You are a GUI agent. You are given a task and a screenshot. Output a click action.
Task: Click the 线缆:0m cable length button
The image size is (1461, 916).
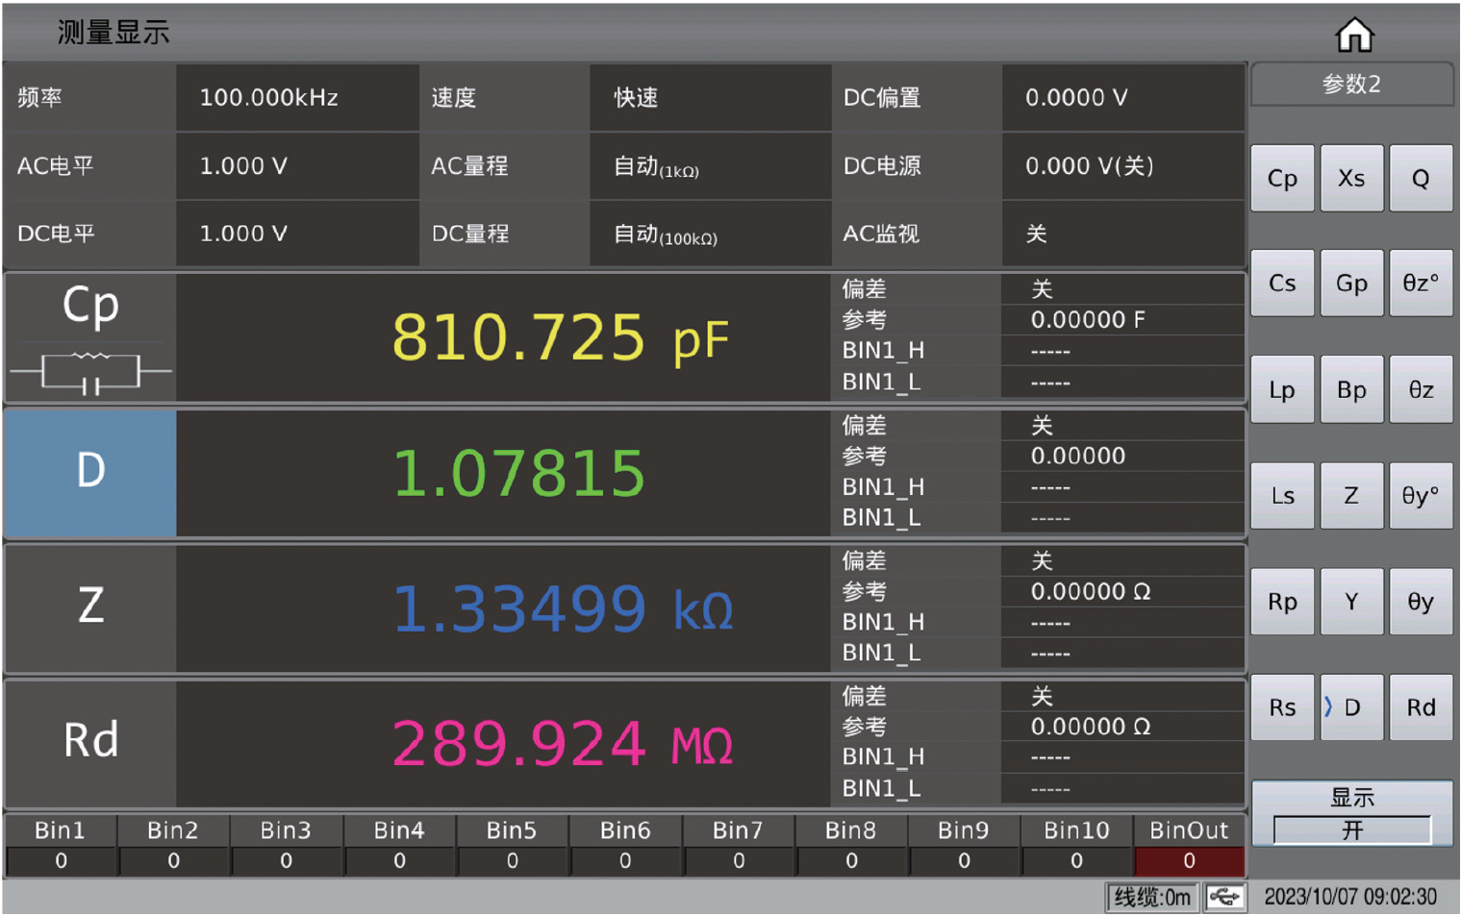point(1151,897)
